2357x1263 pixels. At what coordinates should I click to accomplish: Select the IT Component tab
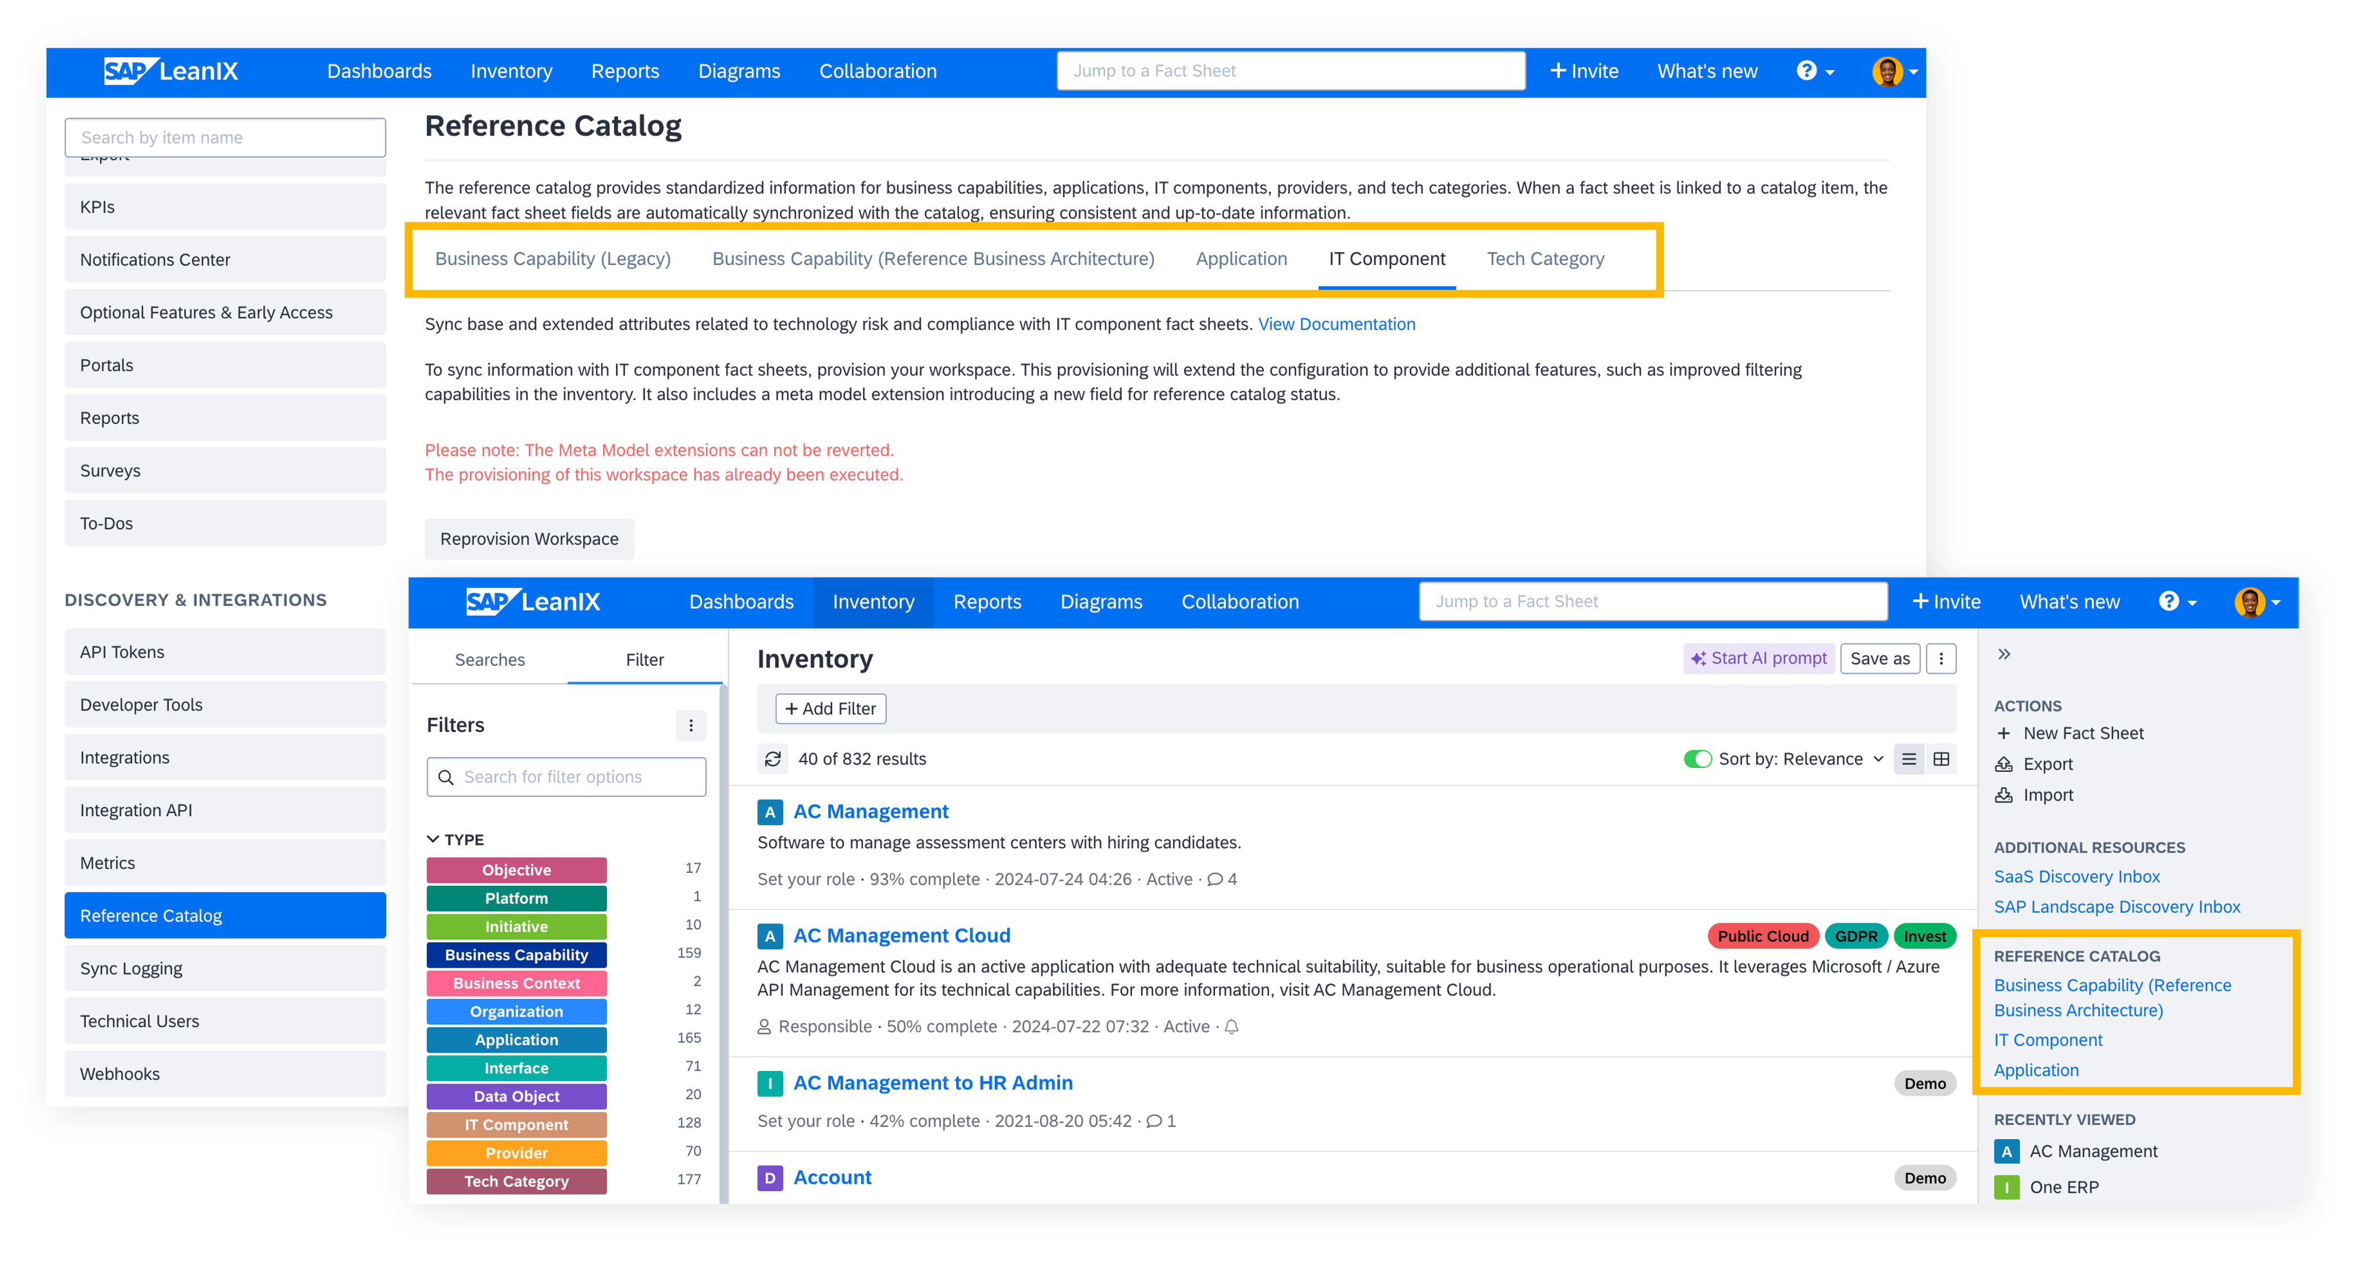(x=1386, y=259)
